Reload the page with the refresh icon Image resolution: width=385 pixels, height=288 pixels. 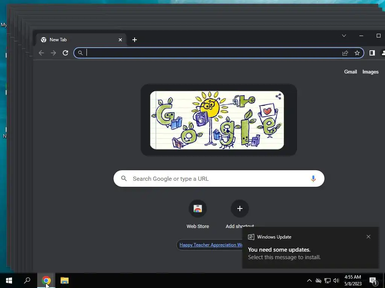[x=65, y=53]
